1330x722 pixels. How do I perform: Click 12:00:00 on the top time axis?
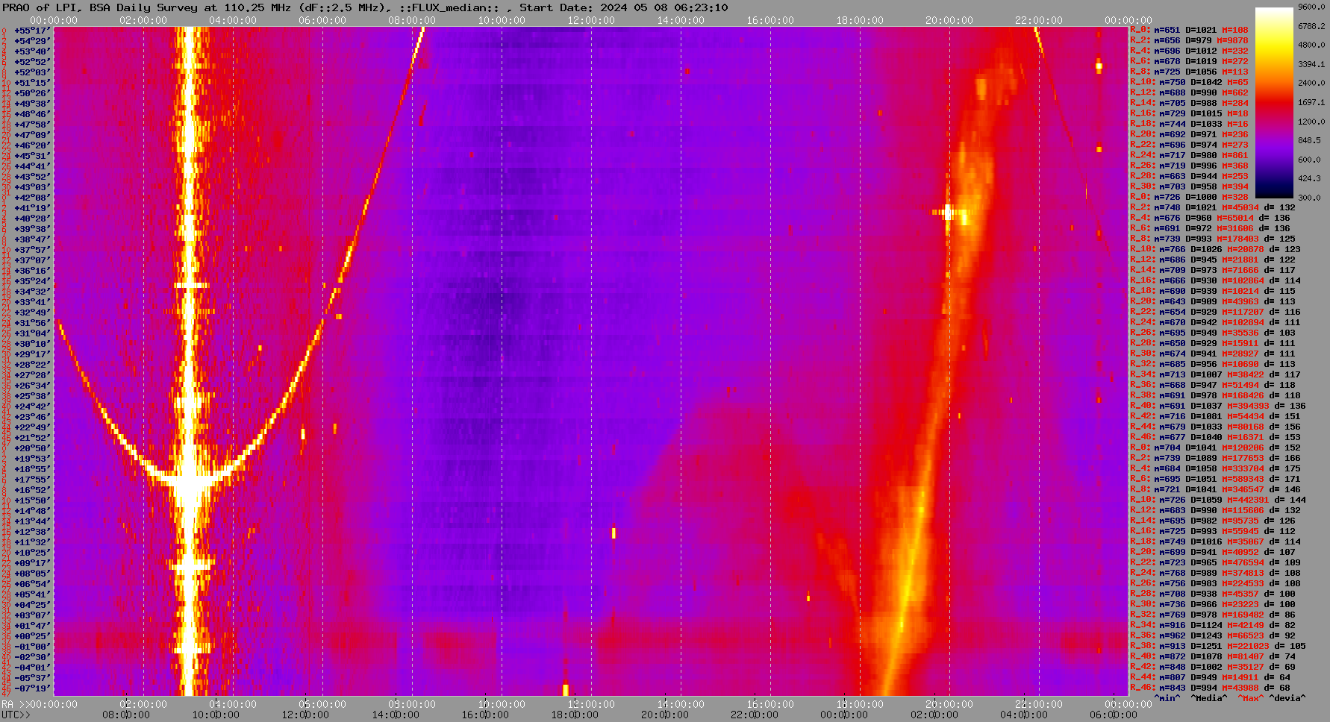coord(591,21)
